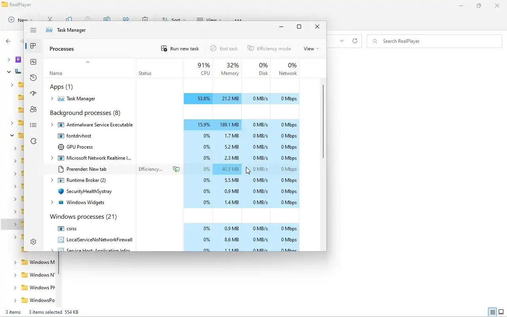Open the View dropdown in Task Manager
Screen dimensions: 507x317
click(311, 49)
